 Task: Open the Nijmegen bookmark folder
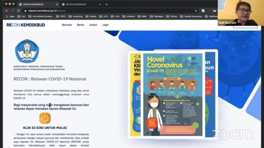pyautogui.click(x=157, y=16)
